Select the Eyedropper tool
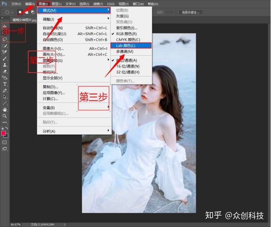Viewport: 271px width, 227px height. (x=5, y=52)
